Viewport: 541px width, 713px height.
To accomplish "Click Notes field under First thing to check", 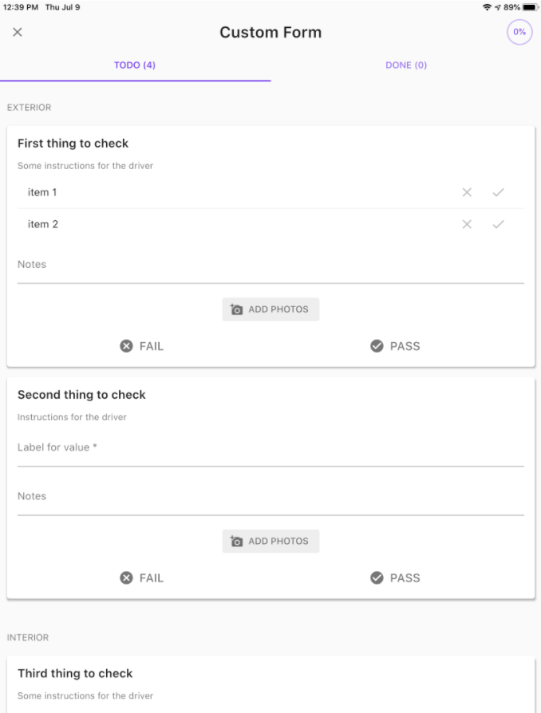I will (270, 266).
